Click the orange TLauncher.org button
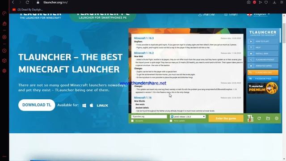This screenshot has height=161, width=286. [x=263, y=72]
